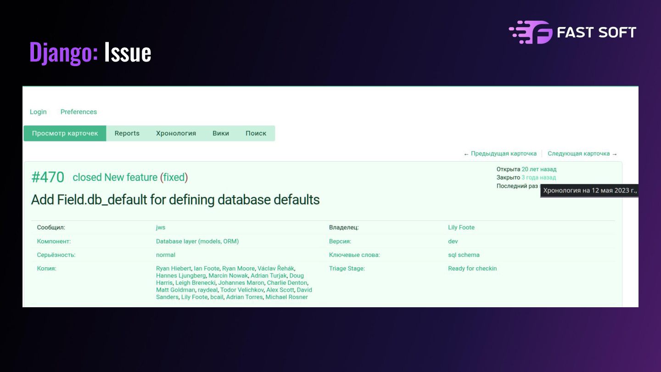This screenshot has height=372, width=661.
Task: Click Václav Řehák in the copy list
Action: pyautogui.click(x=276, y=268)
